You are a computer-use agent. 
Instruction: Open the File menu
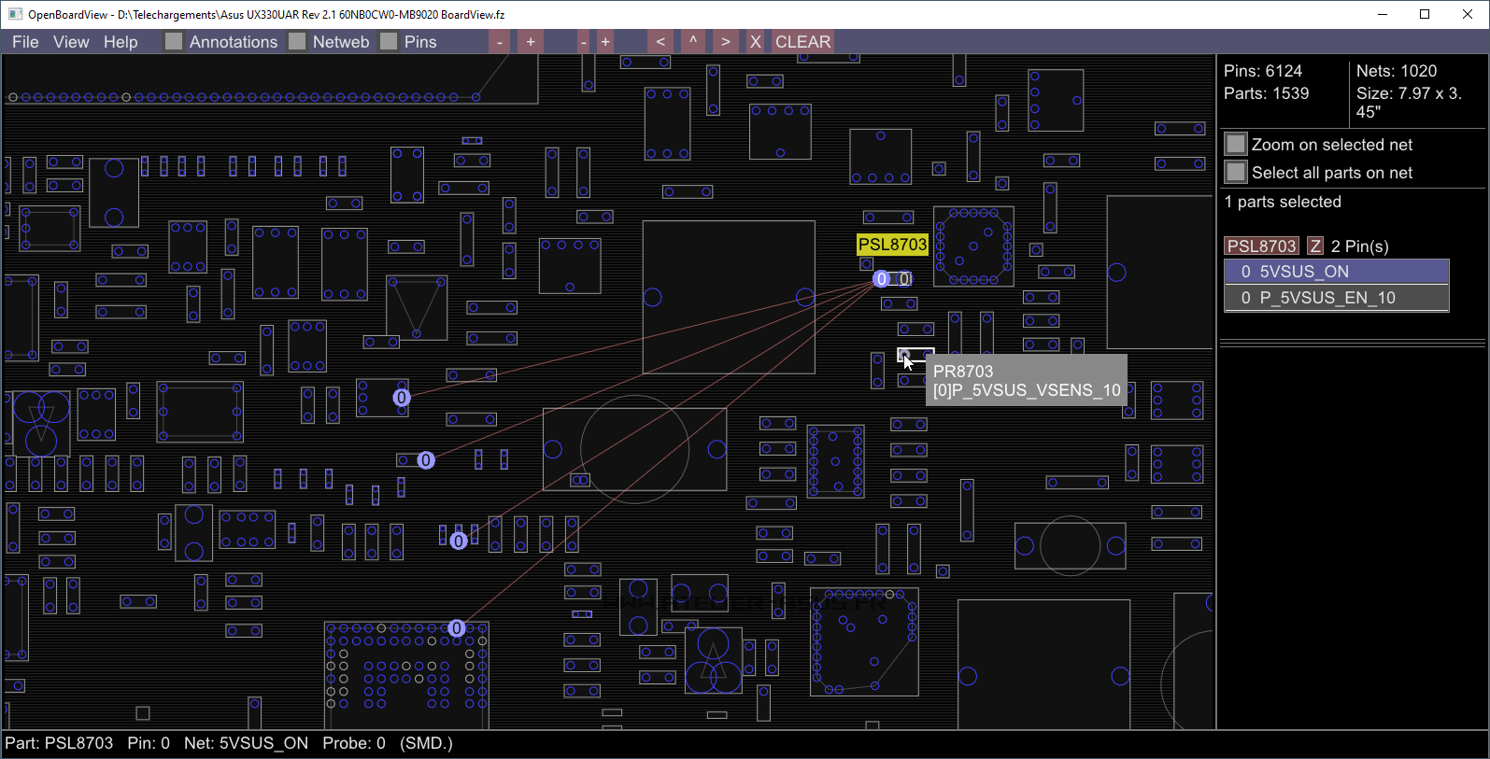pos(25,42)
